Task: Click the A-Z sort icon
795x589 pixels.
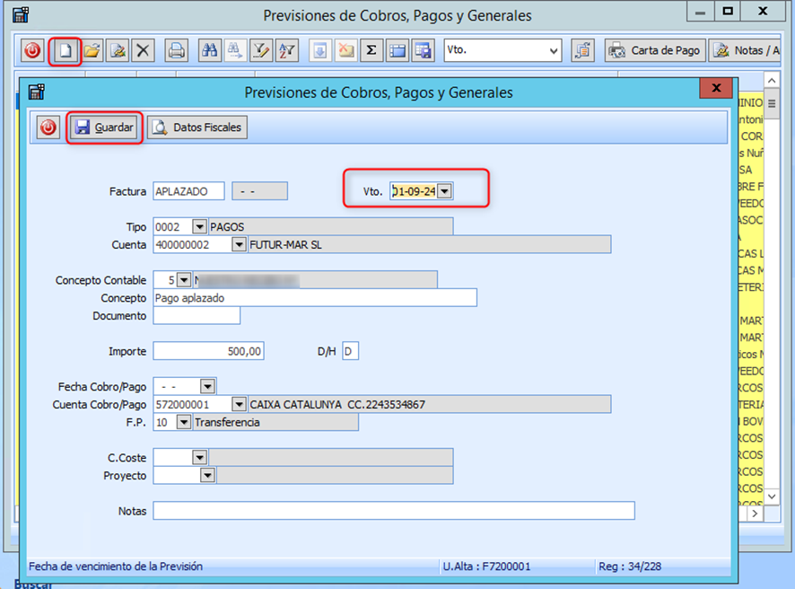Action: click(286, 51)
